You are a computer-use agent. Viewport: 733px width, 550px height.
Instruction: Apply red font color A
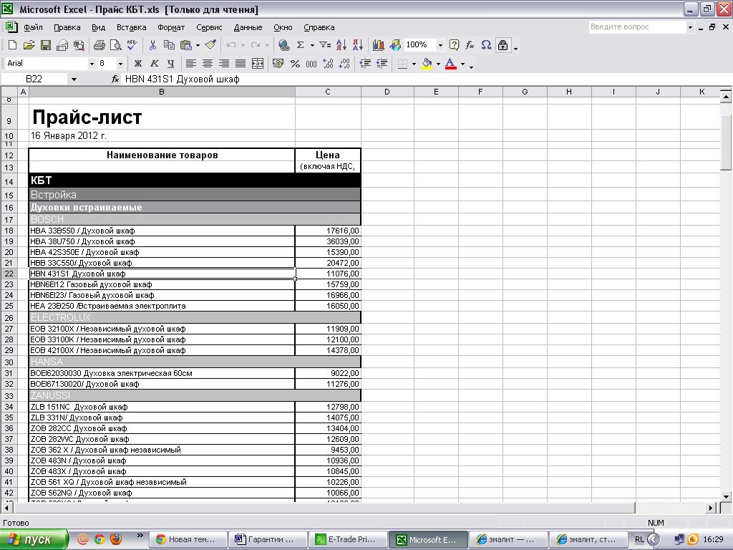pyautogui.click(x=450, y=63)
